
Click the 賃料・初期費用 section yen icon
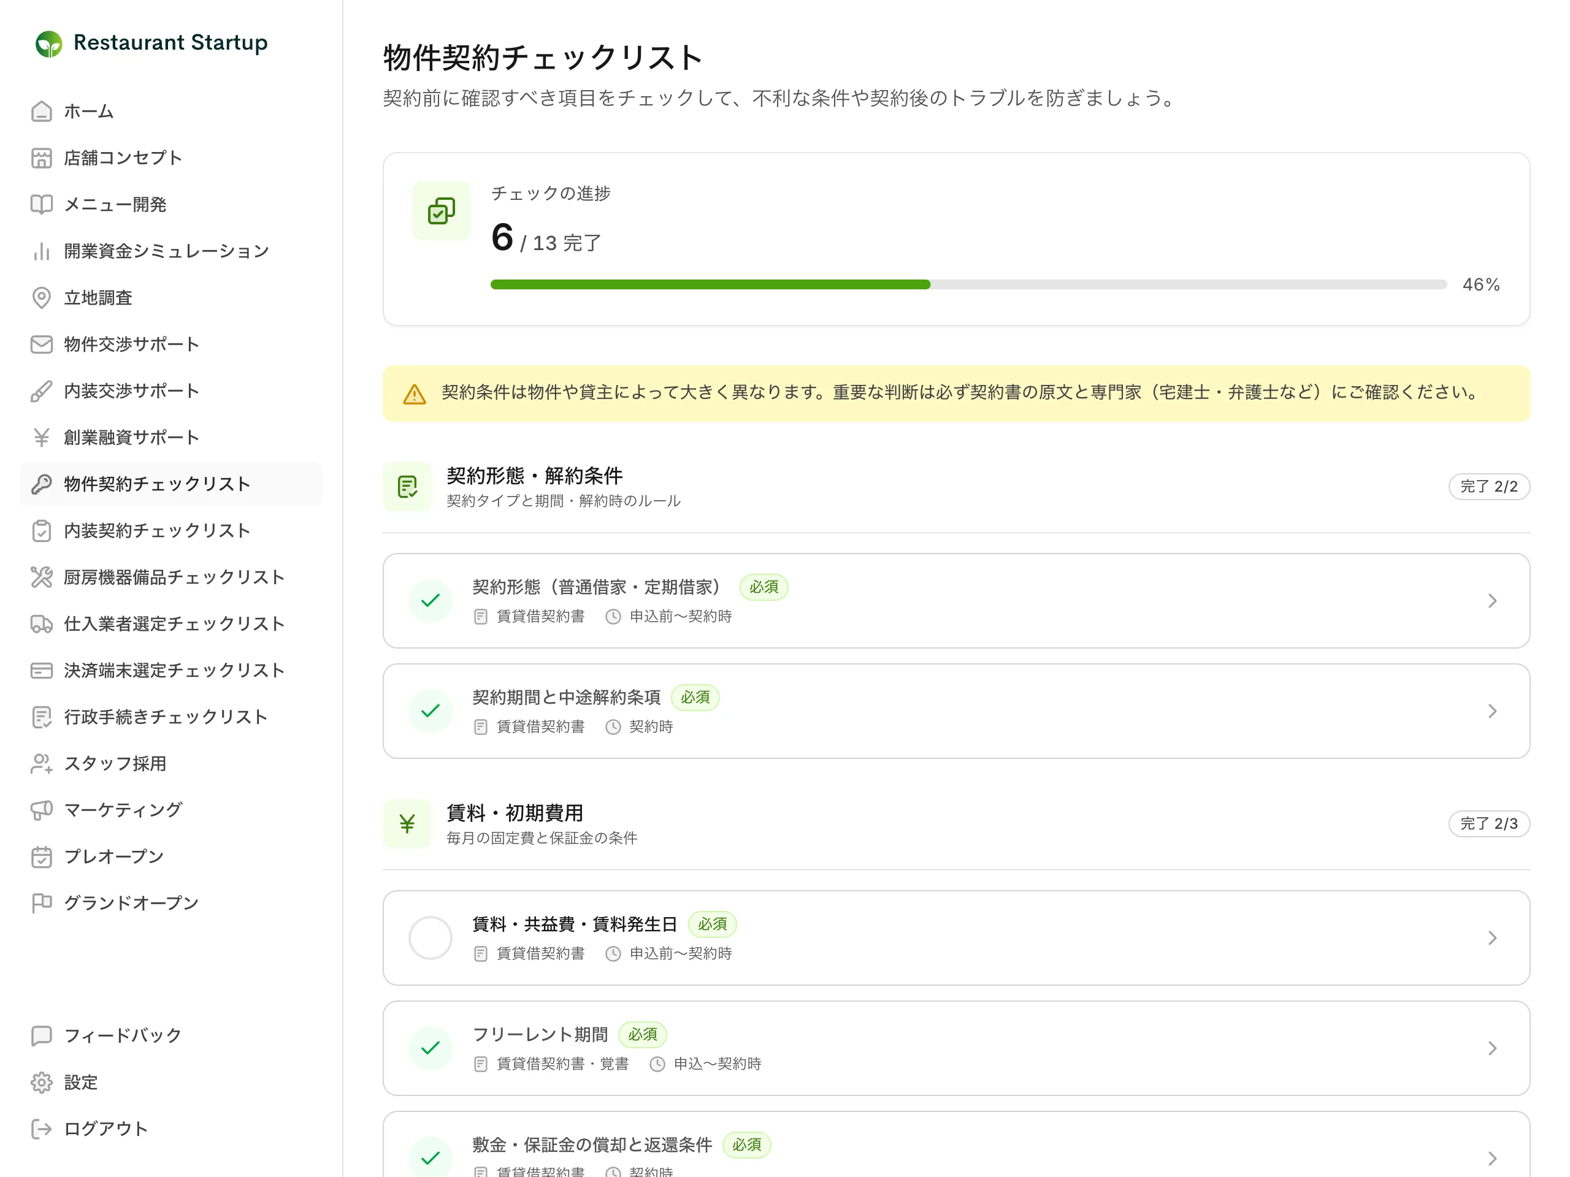(407, 824)
